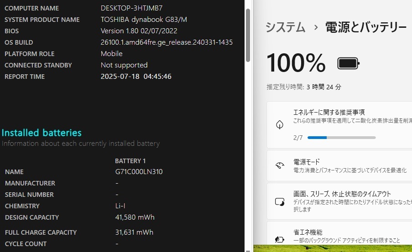This screenshot has width=412, height=252.
Task: Click the screen and sleep timeout icon
Action: tap(280, 201)
